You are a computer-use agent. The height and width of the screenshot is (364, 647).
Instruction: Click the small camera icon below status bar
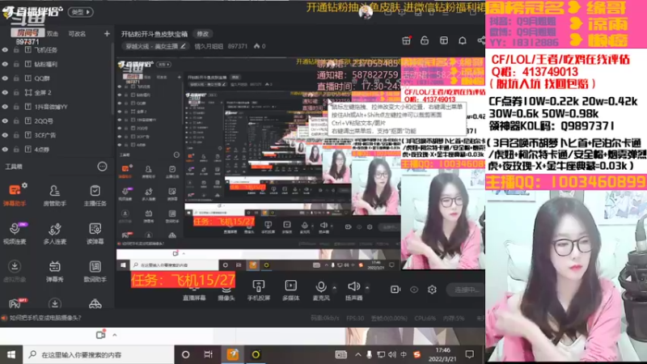(100, 335)
